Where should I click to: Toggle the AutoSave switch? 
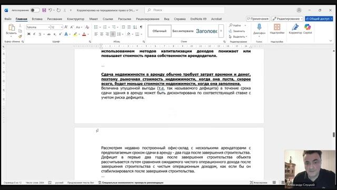35,10
